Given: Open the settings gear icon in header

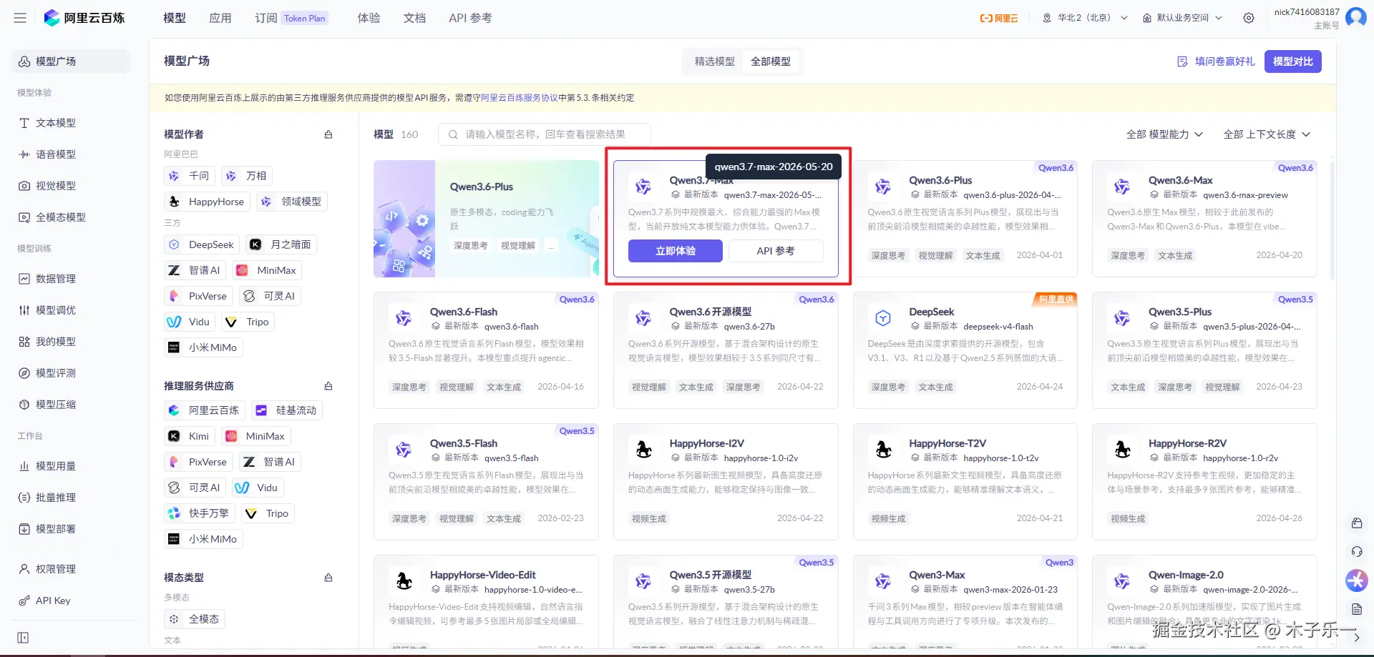Looking at the screenshot, I should click(1249, 18).
